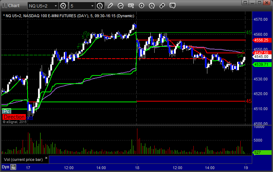This screenshot has width=273, height=172.
Task: Expand the NQ U5=2 symbol dropdown arrow
Action: [56, 6]
